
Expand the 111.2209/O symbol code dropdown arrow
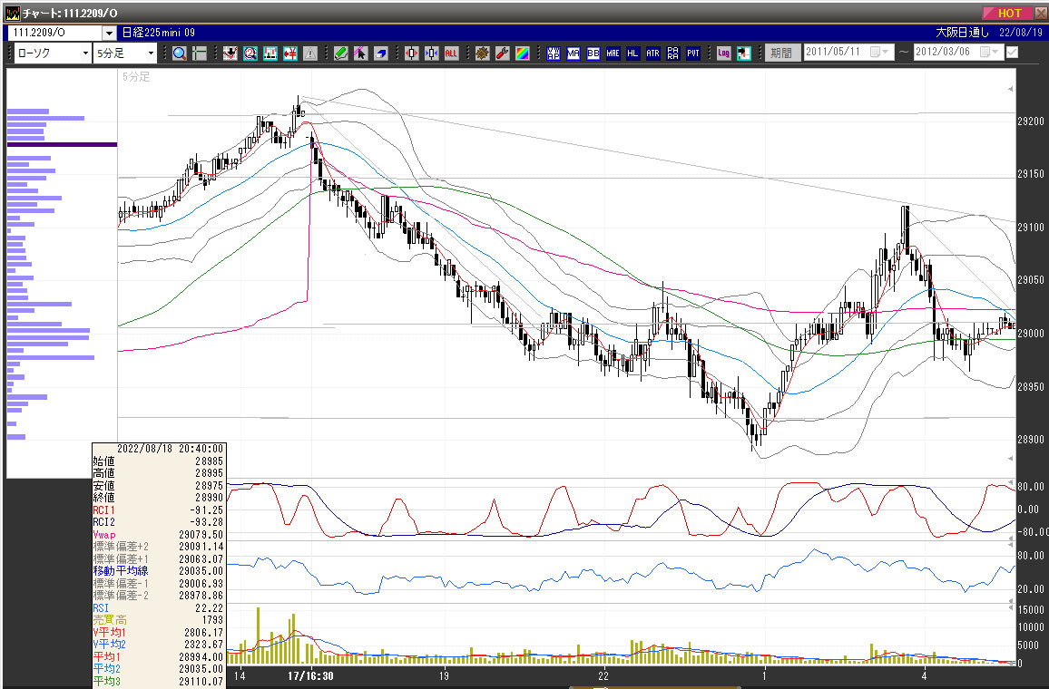click(x=110, y=33)
